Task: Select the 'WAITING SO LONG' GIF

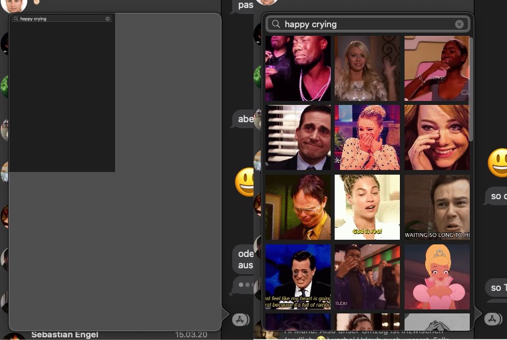Action: 436,207
